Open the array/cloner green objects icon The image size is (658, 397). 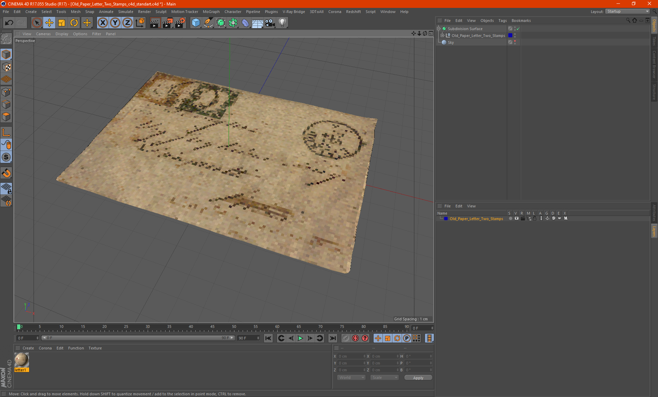[233, 23]
